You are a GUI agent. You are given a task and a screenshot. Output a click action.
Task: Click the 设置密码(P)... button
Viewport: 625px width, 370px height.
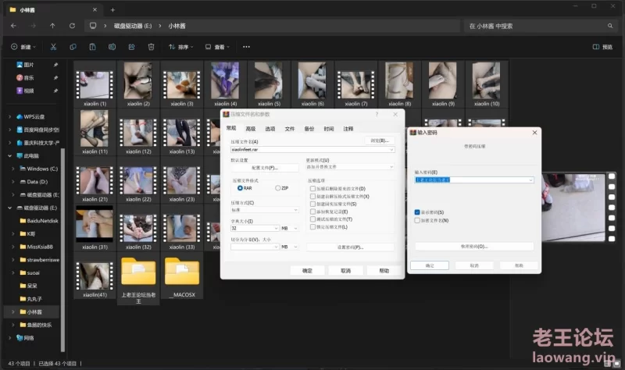(x=350, y=247)
